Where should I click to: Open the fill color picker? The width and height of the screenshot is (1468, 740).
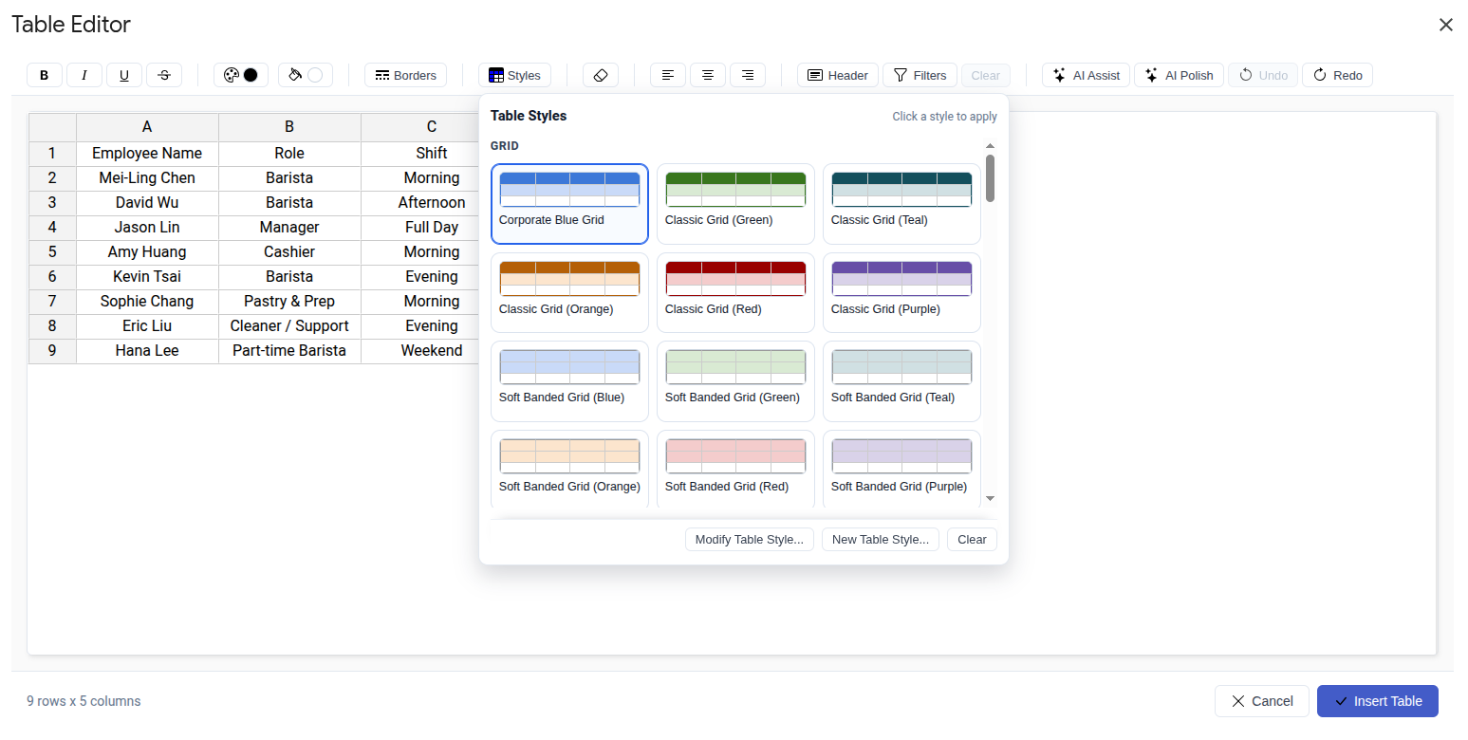tap(305, 75)
